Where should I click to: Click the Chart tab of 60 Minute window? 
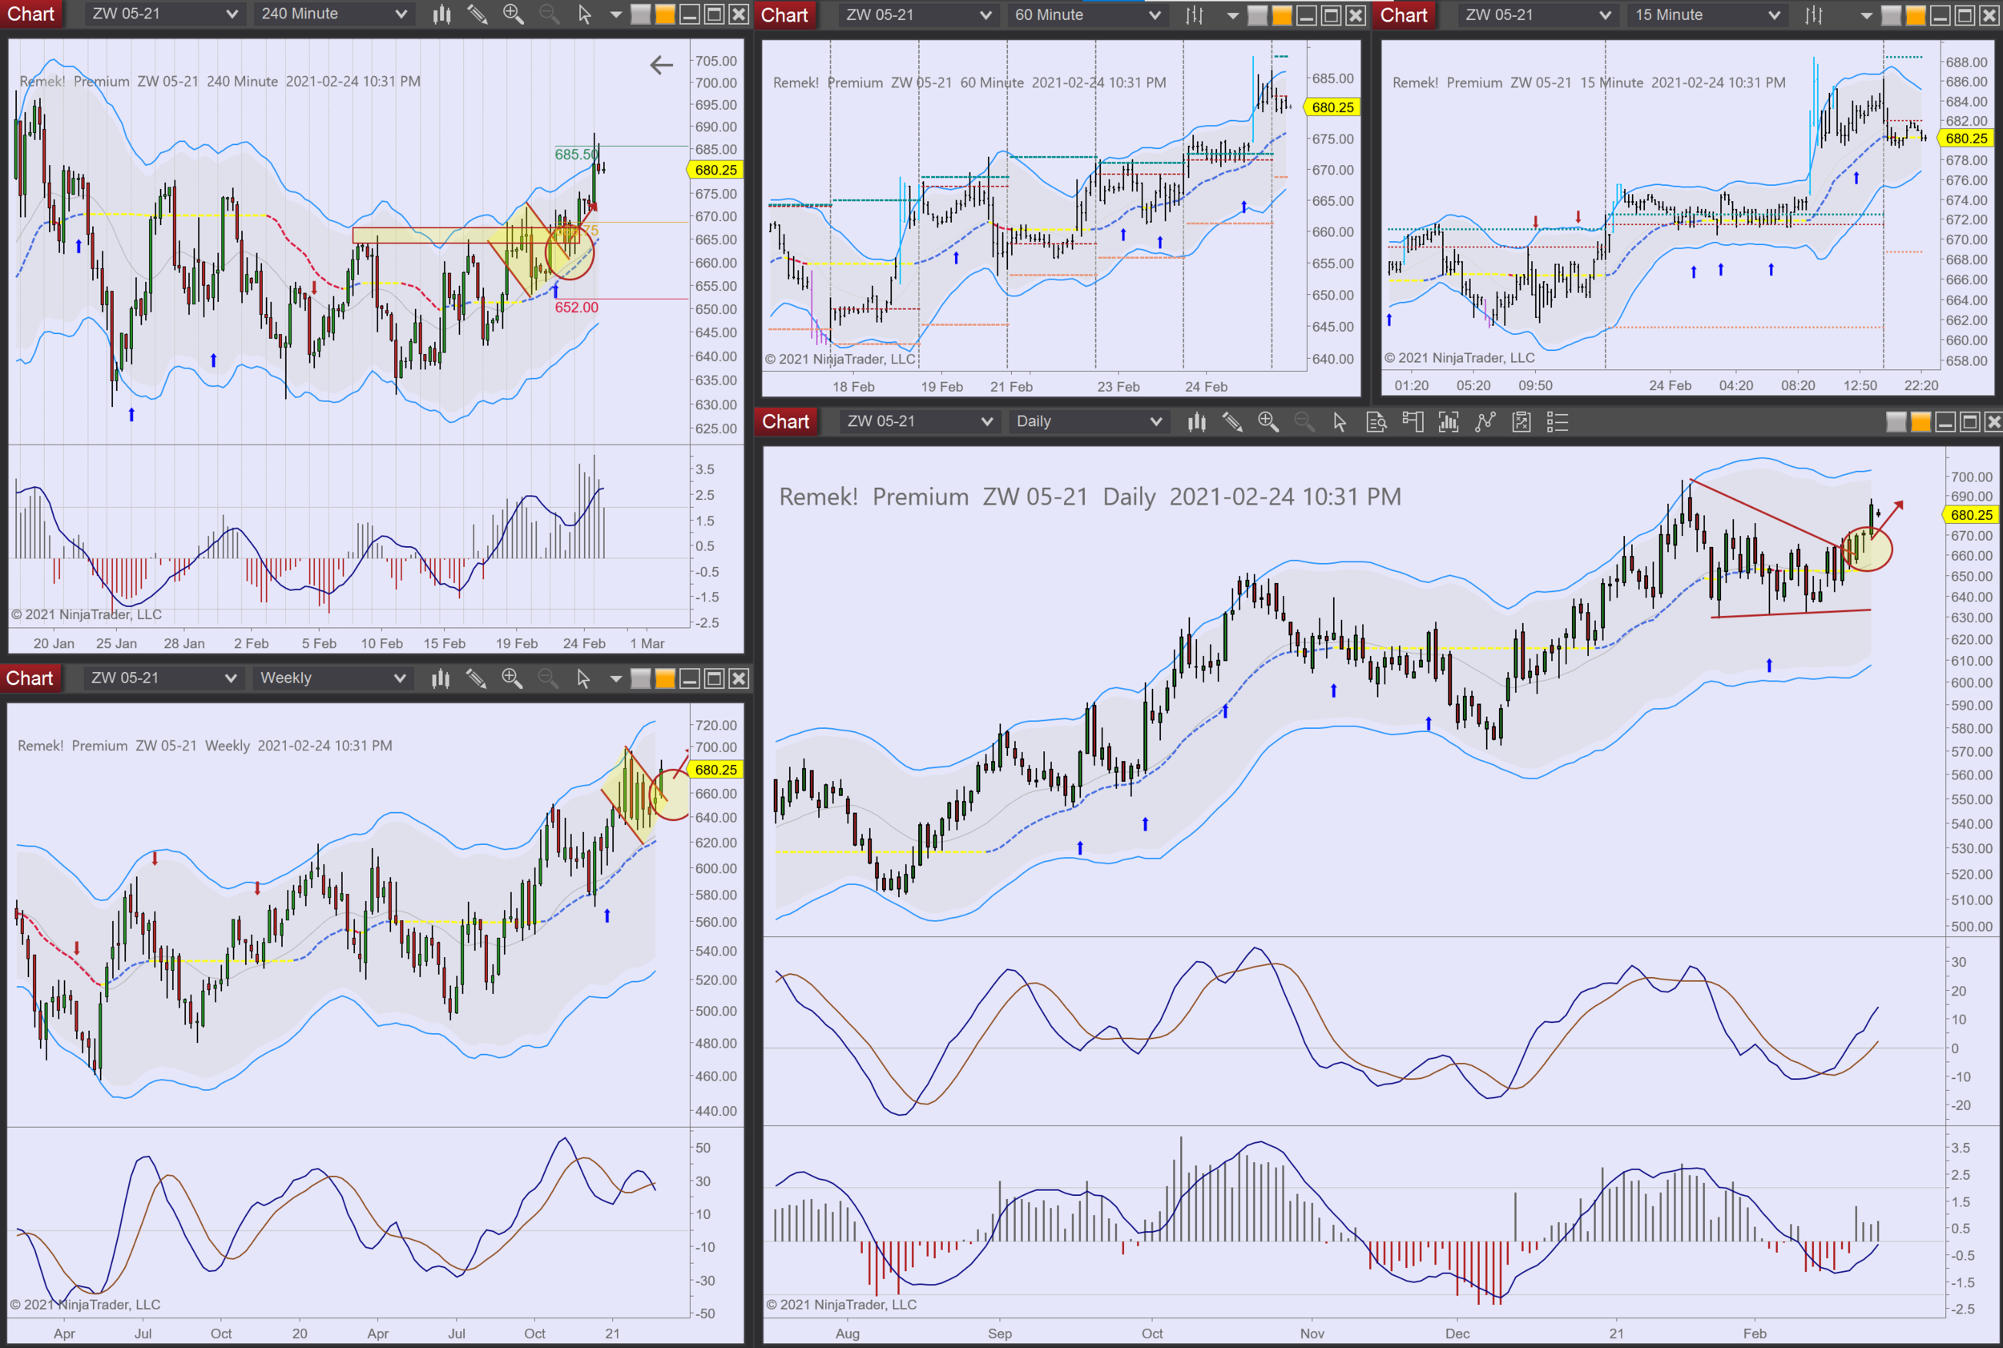(x=784, y=15)
